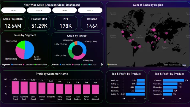The width and height of the screenshot is (190, 107).
Task: Click the LATAM legend marker
Action: pos(89,65)
